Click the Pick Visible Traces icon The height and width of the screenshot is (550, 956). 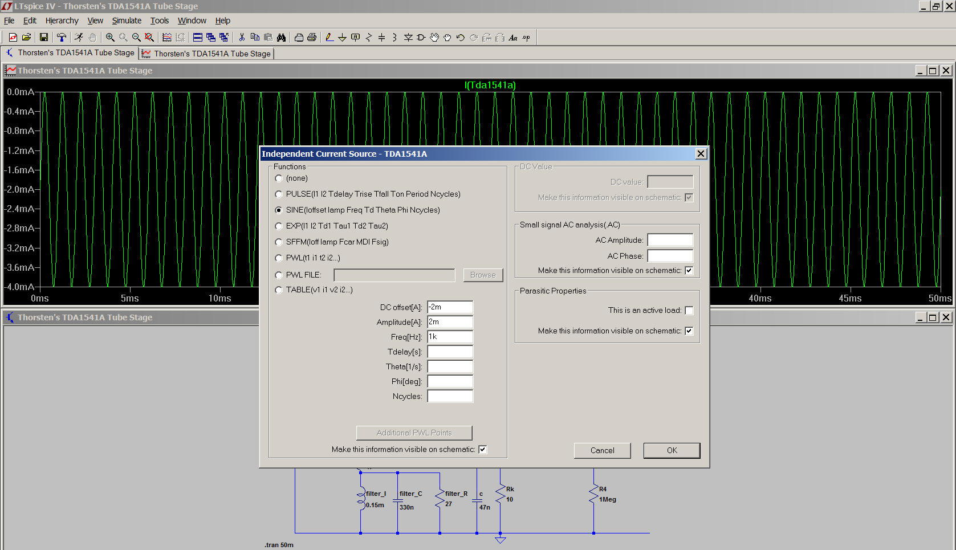pyautogui.click(x=166, y=38)
